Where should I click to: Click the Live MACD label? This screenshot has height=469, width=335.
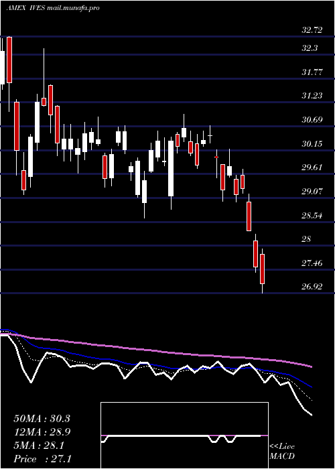coord(282,451)
